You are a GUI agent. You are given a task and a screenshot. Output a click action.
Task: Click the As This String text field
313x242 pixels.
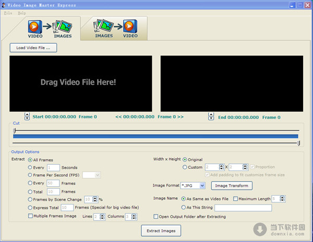coord(243,208)
